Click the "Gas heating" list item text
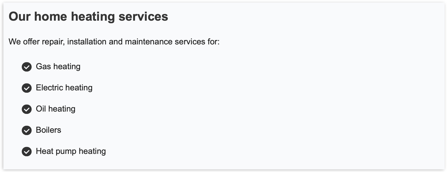 click(x=58, y=67)
